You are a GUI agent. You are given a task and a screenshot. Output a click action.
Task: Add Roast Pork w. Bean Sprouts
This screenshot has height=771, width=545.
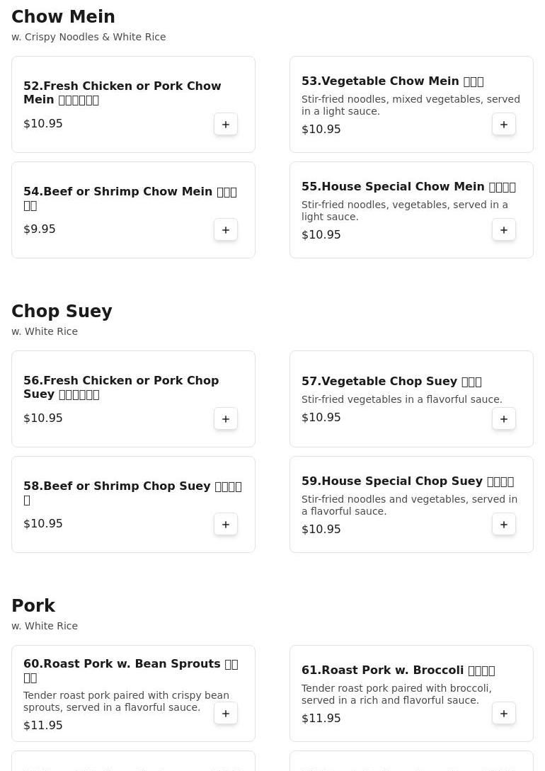pos(226,714)
